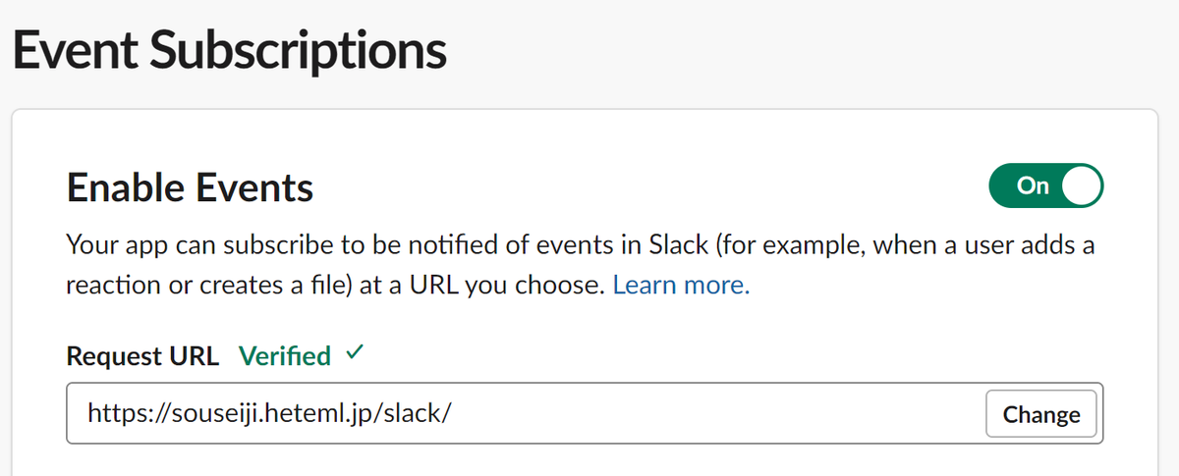
Task: Click the events description paragraph text
Action: [580, 265]
